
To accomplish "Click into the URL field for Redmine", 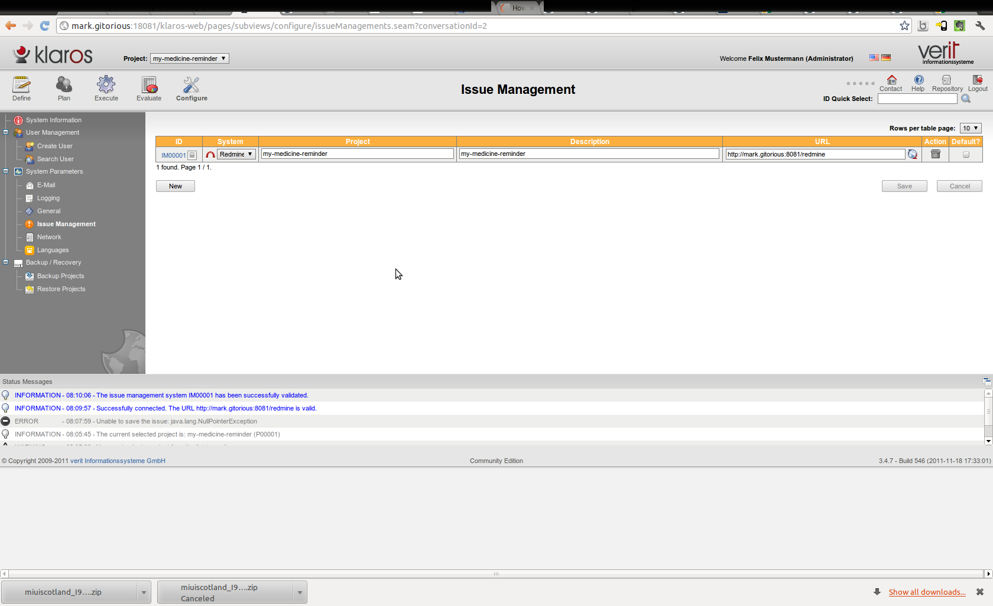I will click(x=814, y=154).
